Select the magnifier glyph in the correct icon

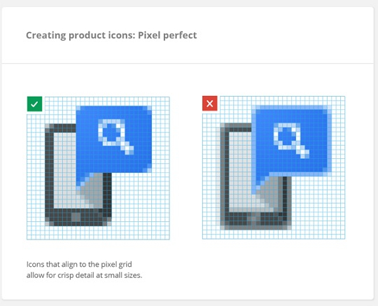pyautogui.click(x=115, y=137)
